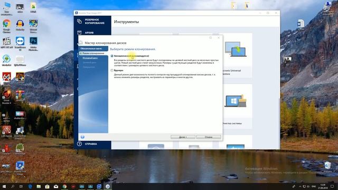The width and height of the screenshot is (338, 190).
Task: Switch to Chrome in the taskbar
Action: pyautogui.click(x=64, y=186)
